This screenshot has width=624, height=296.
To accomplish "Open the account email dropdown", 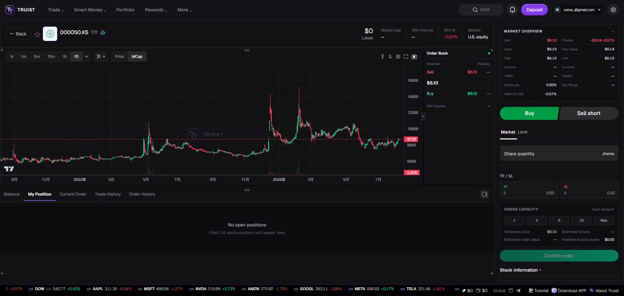I will tap(578, 10).
